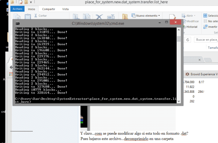Screen dimensions: 218x143
Task: Click the browser back arrow button
Action: click(x=11, y=67)
